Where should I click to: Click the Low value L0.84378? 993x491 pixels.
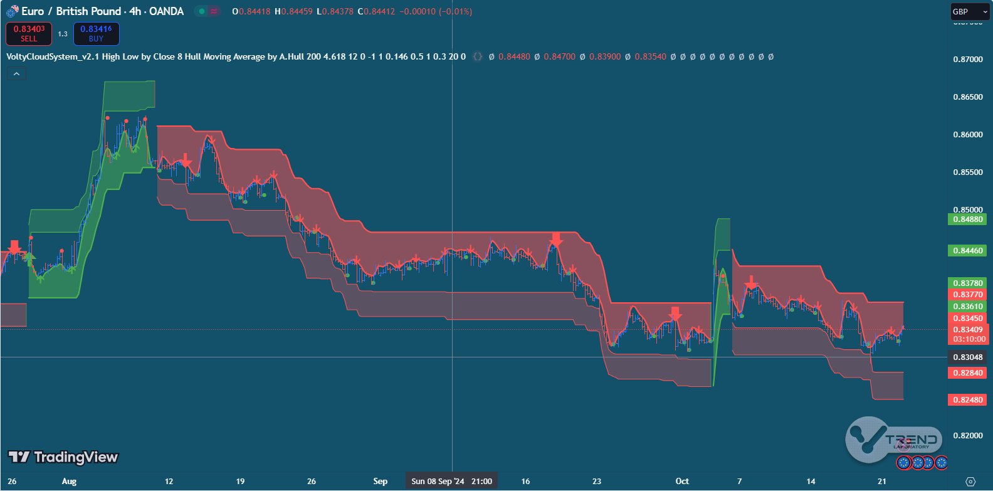(x=335, y=11)
